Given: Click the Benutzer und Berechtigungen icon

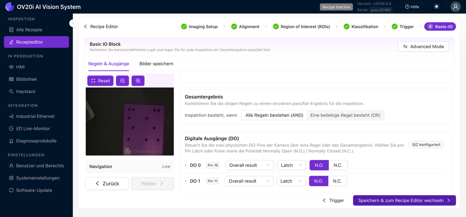Looking at the screenshot, I should point(11,166).
